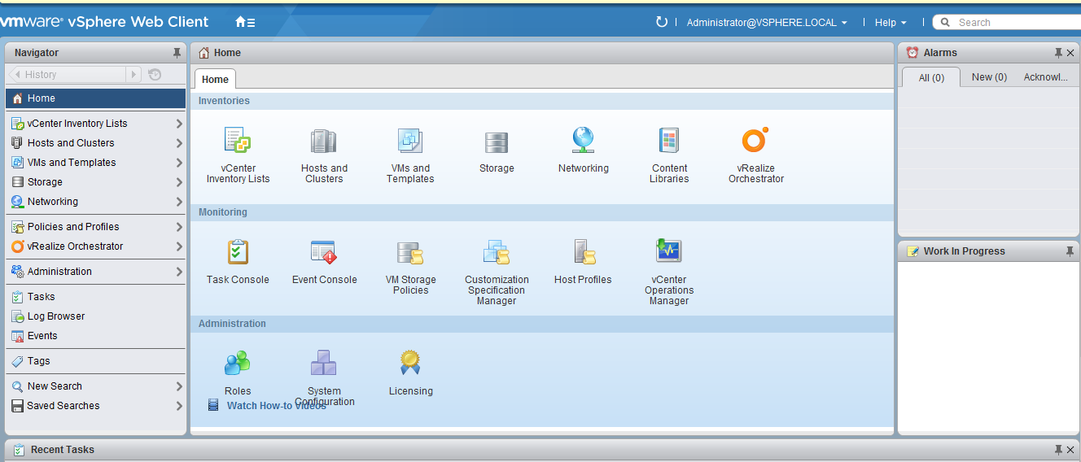Image resolution: width=1081 pixels, height=462 pixels.
Task: Expand VMs and Templates chevron in Navigator
Action: click(x=179, y=163)
